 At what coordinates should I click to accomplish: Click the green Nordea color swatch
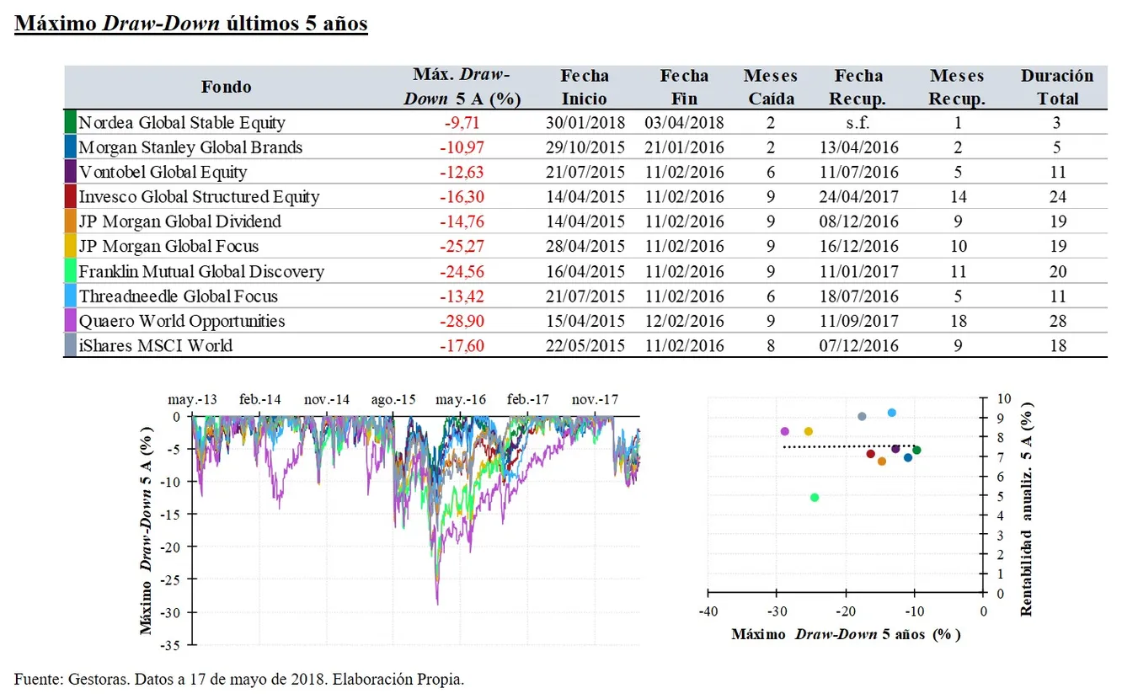70,123
